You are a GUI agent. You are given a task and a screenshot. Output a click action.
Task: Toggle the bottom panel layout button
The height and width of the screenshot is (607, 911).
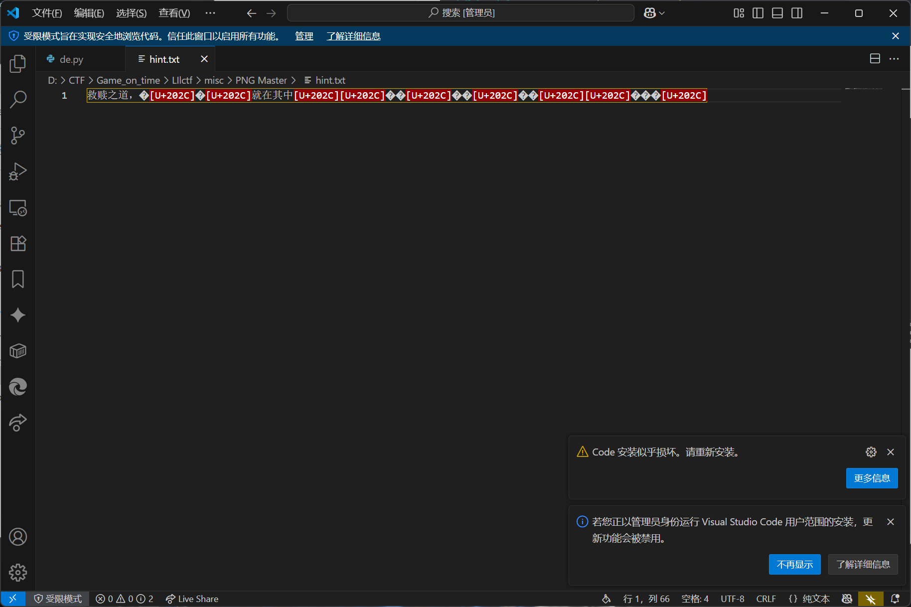pyautogui.click(x=777, y=13)
